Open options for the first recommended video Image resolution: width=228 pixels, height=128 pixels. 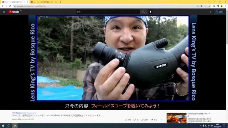213,114
